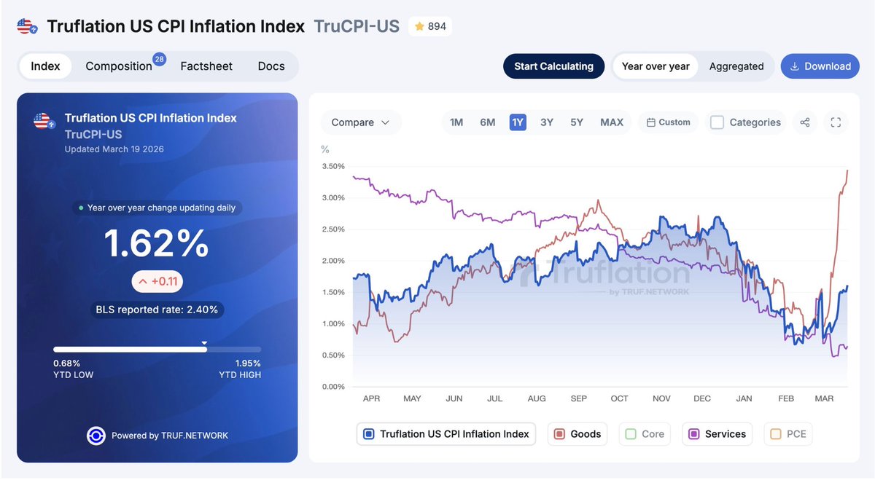
Task: Click the download arrow icon
Action: coord(794,66)
